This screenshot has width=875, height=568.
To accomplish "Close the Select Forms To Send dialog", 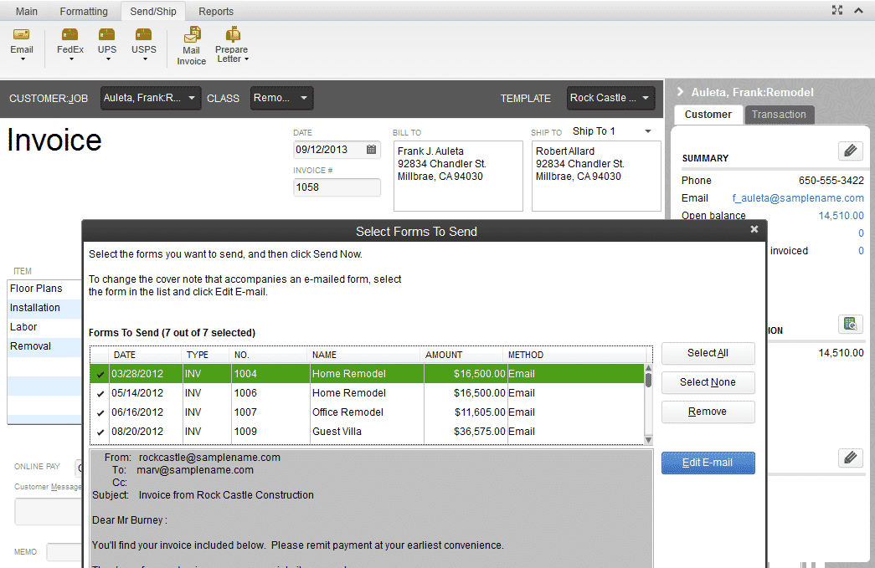I will point(754,229).
